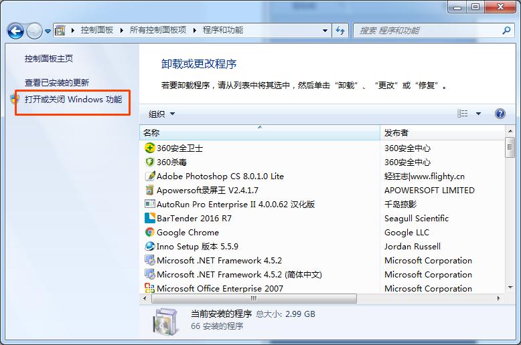Viewport: 521px width, 345px height.
Task: Click 总大小: 2.99 GB status text
Action: [x=285, y=314]
